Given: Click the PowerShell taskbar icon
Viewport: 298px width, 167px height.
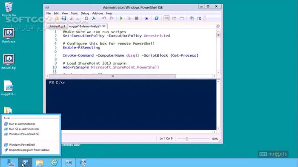Looking at the screenshot, I should 25,163.
